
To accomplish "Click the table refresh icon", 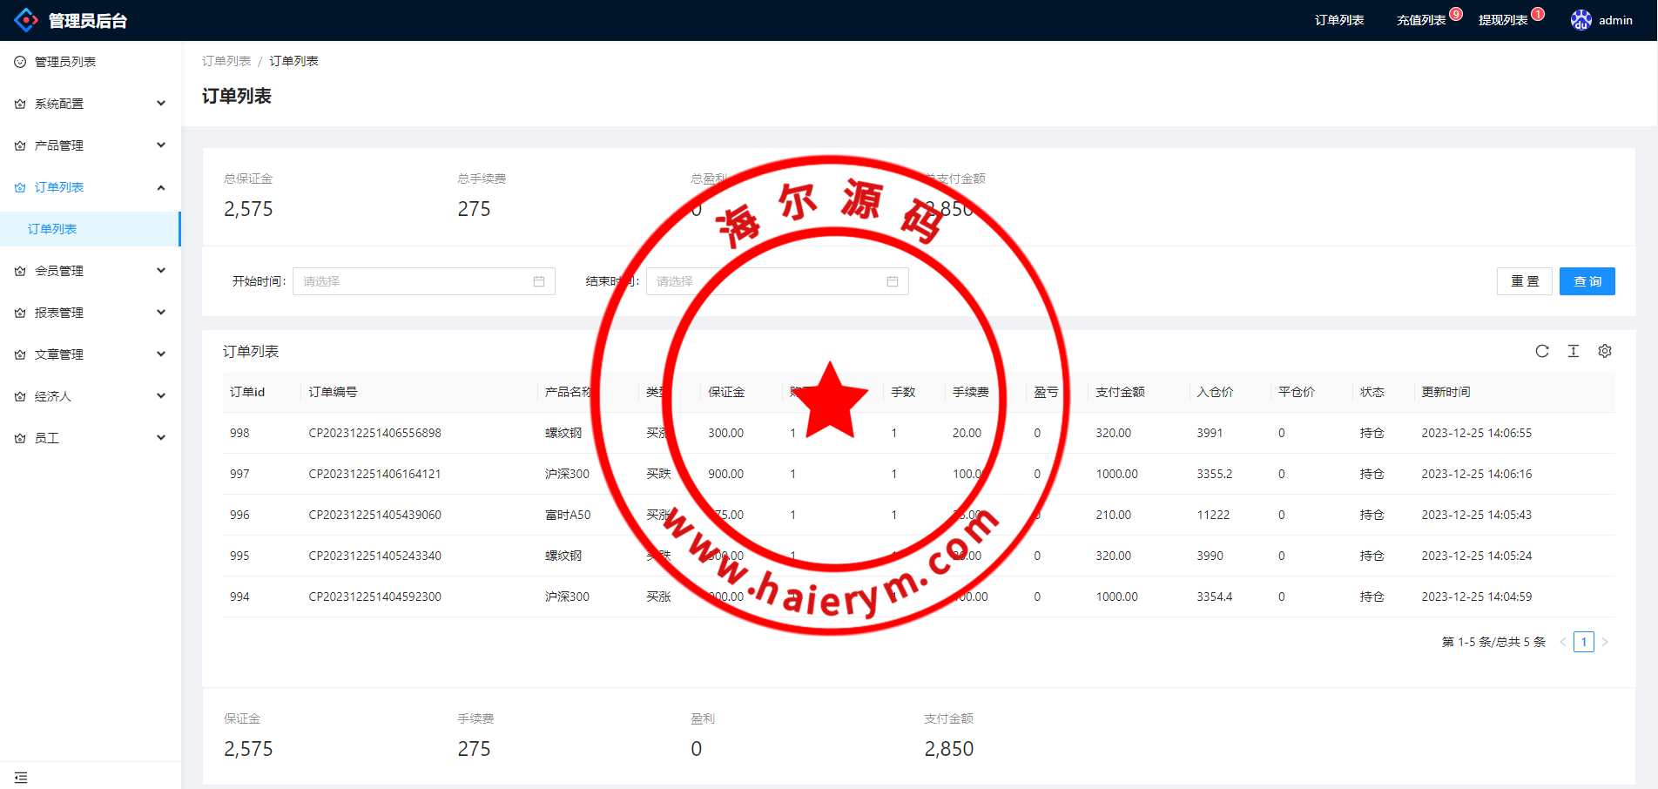I will [1541, 351].
